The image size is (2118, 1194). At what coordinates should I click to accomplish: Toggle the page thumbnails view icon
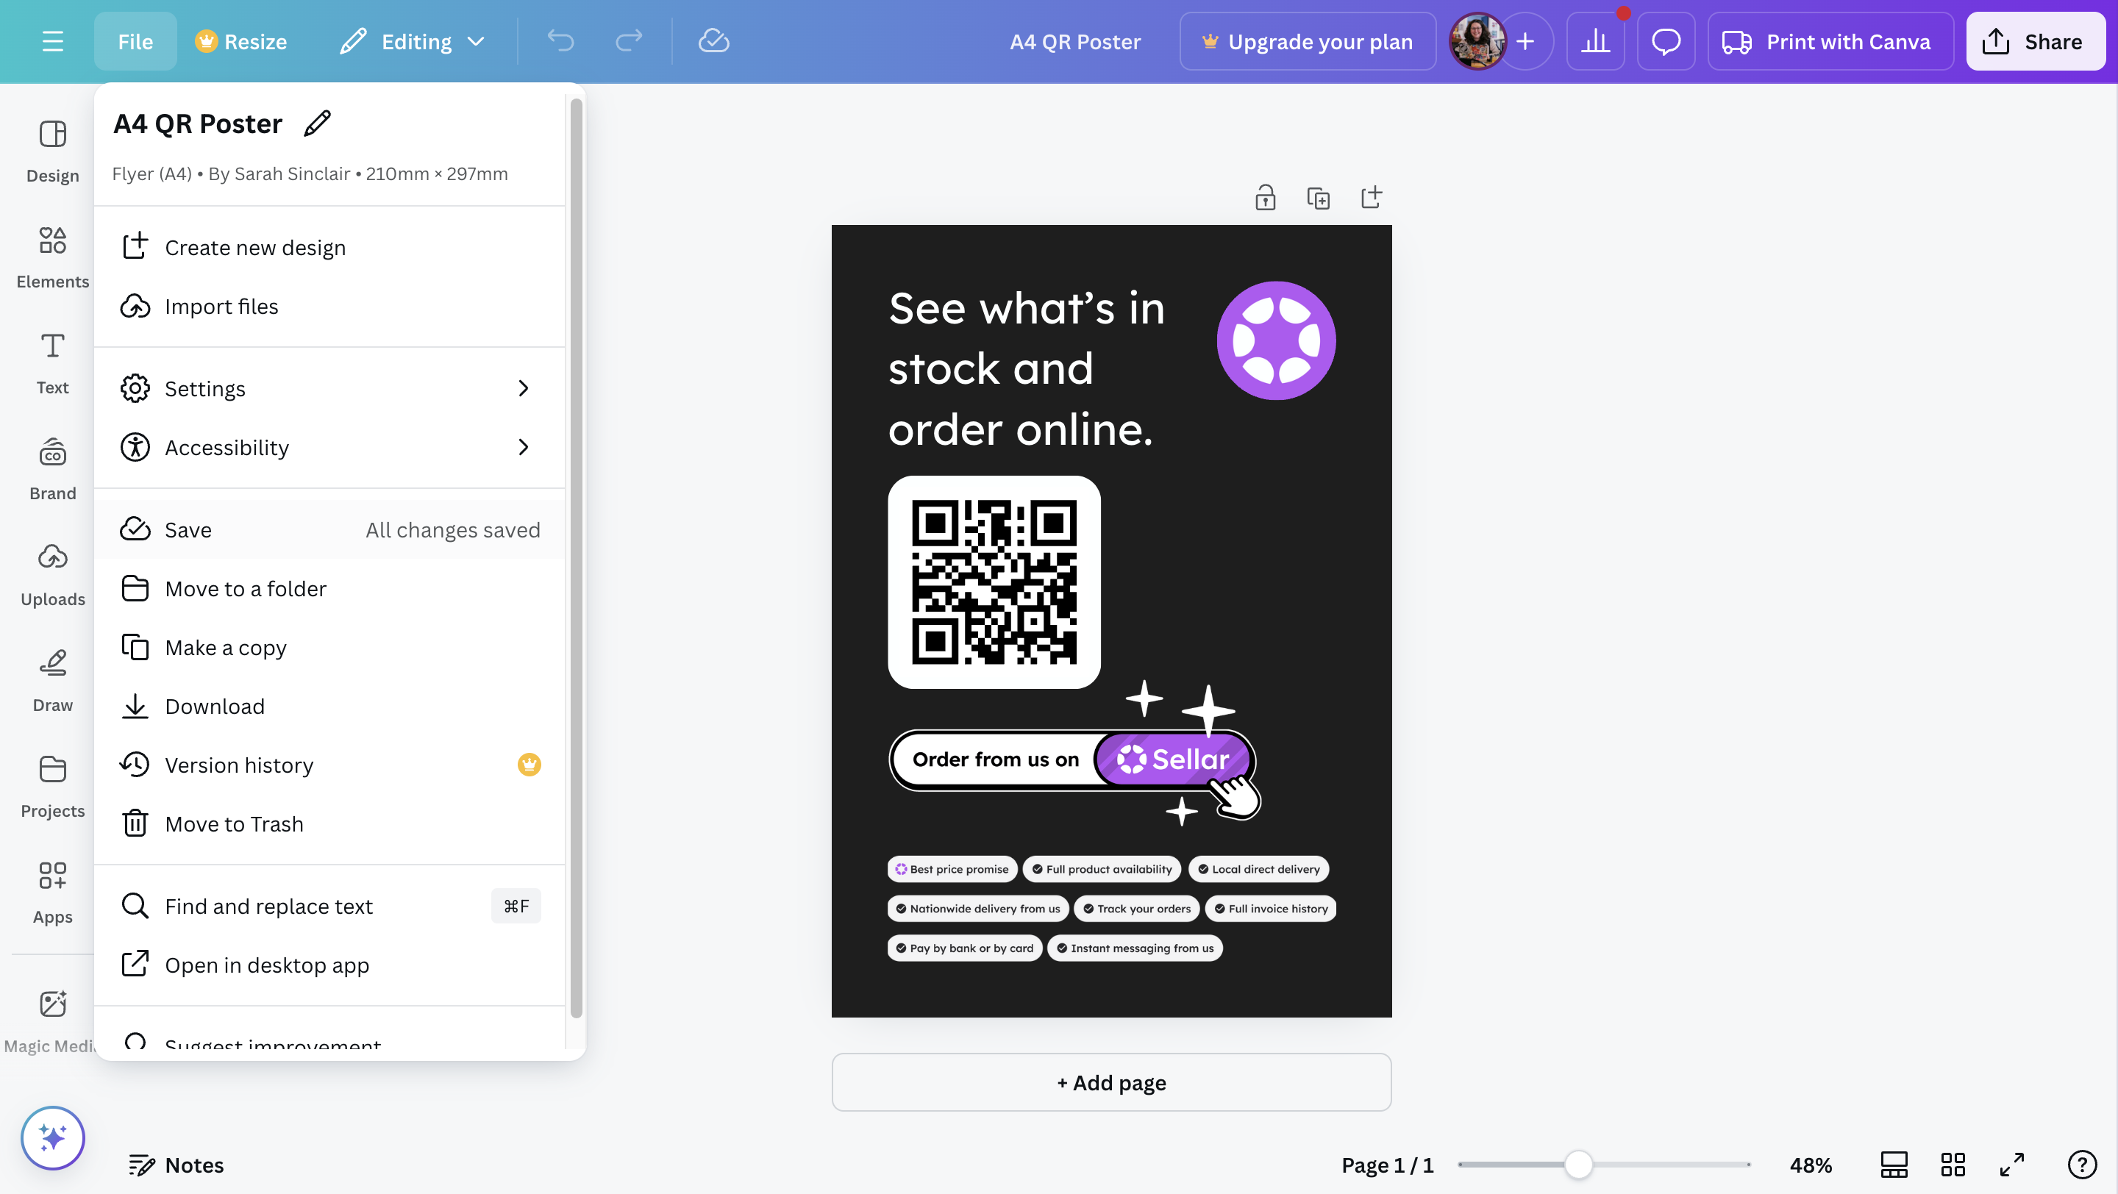[1894, 1165]
